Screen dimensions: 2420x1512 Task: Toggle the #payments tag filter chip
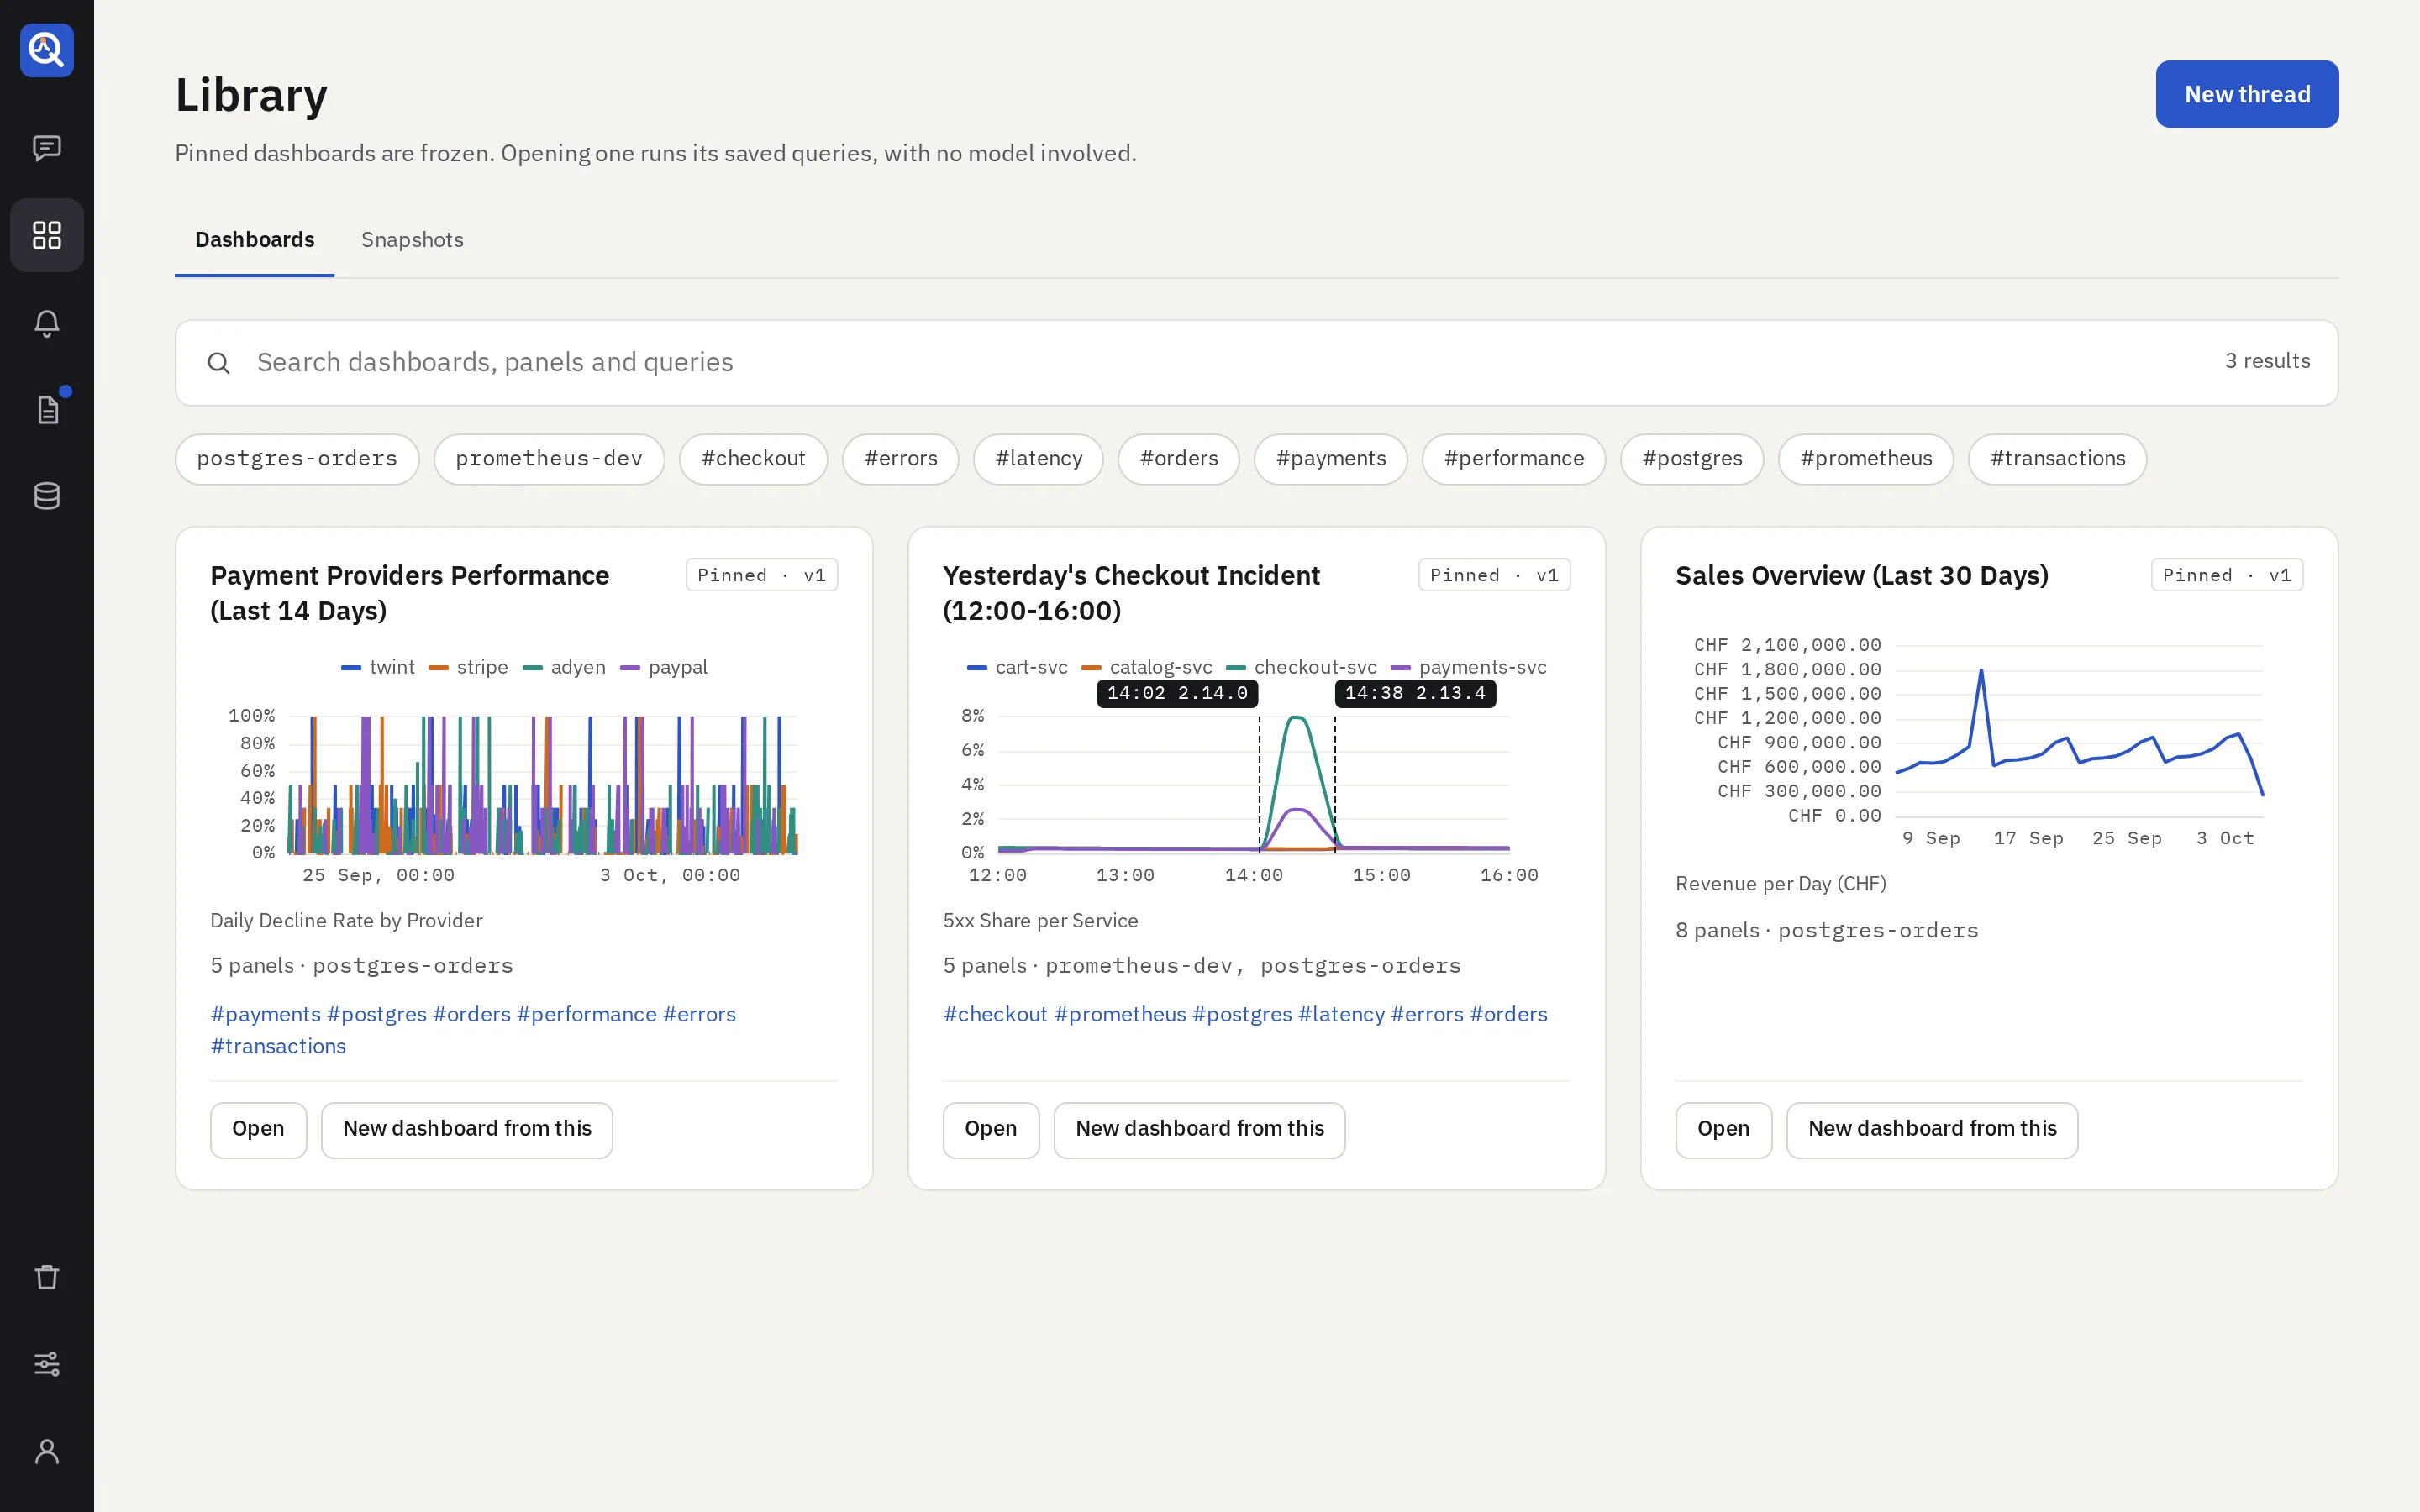click(1330, 459)
